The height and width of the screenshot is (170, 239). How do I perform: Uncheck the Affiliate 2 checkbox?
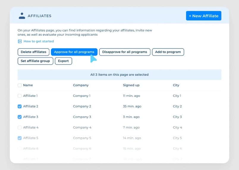pyautogui.click(x=20, y=106)
